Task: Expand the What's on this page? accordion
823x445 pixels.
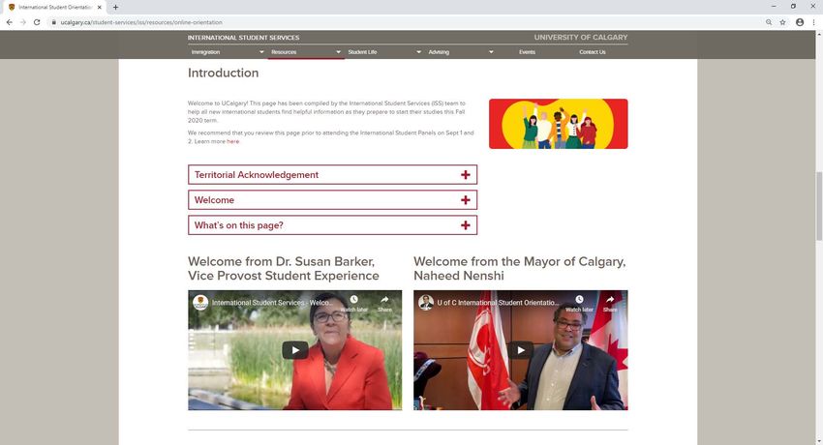Action: pyautogui.click(x=332, y=224)
